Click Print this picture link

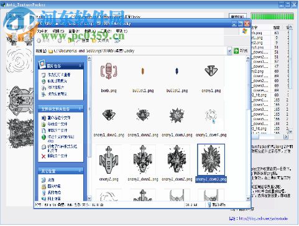[x=53, y=88]
